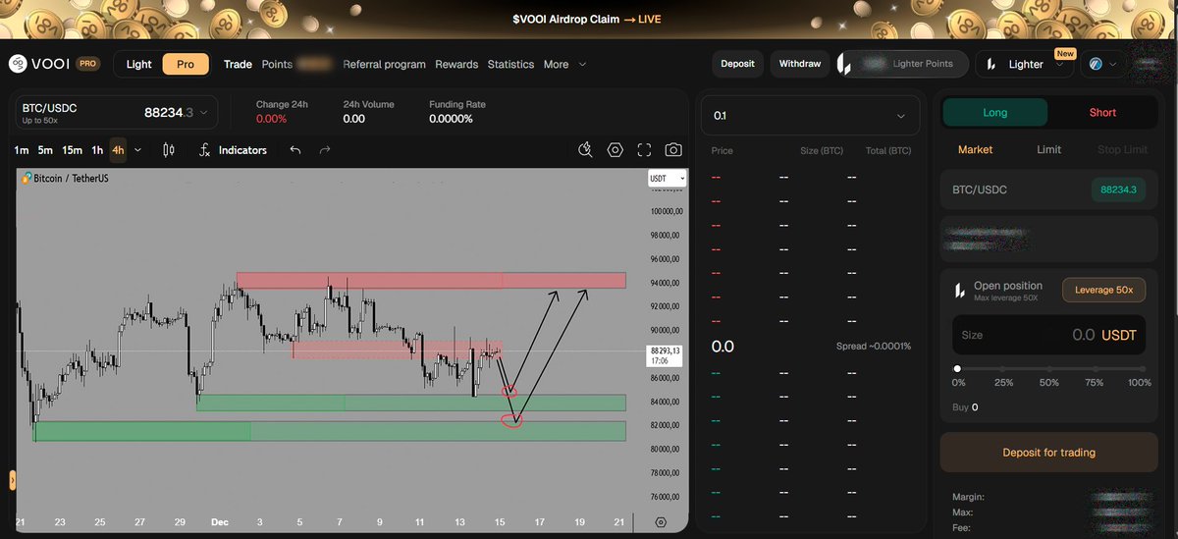Click the Lighter Points logo icon
1178x539 pixels.
843,65
